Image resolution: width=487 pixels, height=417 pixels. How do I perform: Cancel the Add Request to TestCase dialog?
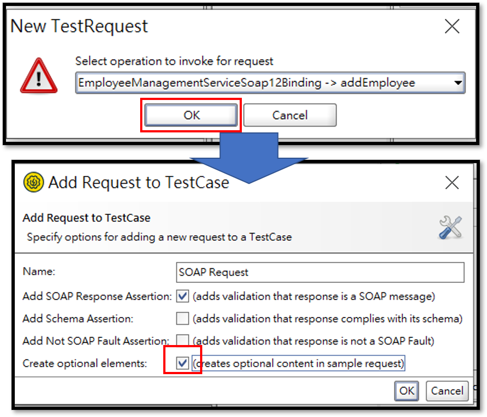(x=447, y=391)
